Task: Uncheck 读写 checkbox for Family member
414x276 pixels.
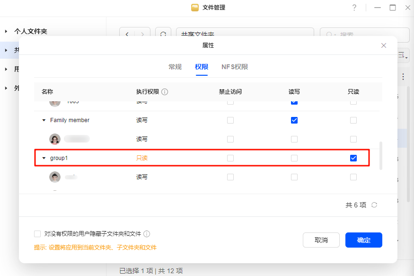Action: coord(294,120)
